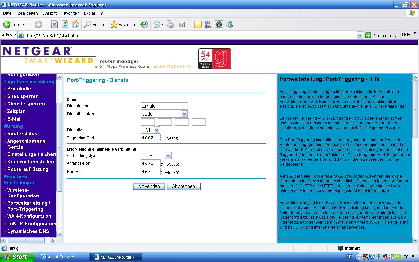Go to the Home page icon
419x262 pixels.
tap(75, 25)
